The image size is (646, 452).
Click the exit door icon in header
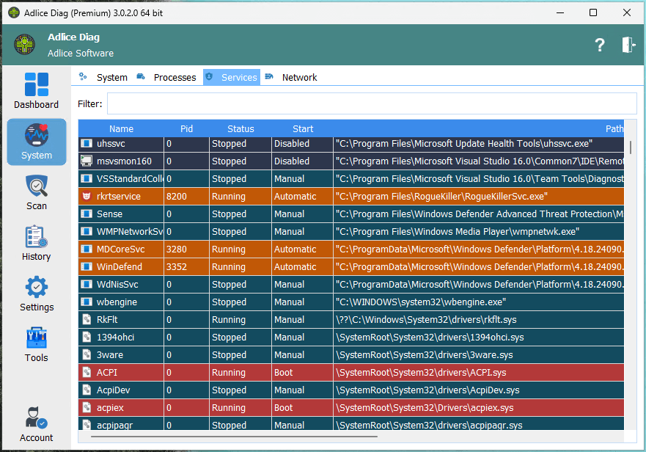pos(628,45)
